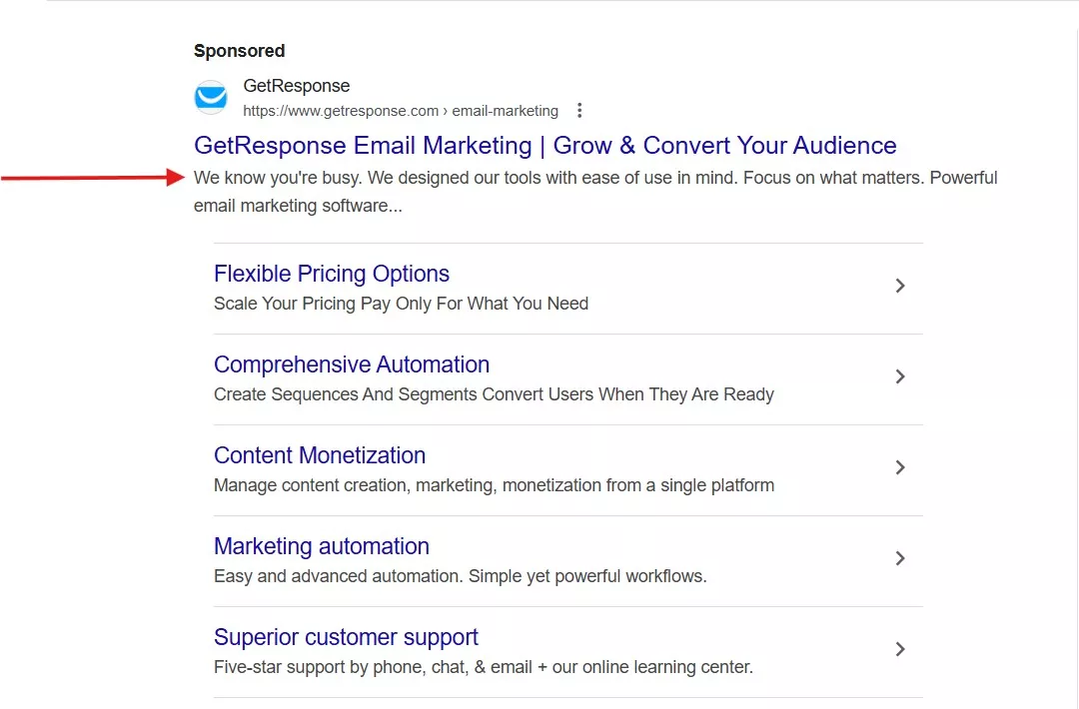The image size is (1079, 709).
Task: Click the 'Five-star support by phone' description
Action: tap(483, 667)
